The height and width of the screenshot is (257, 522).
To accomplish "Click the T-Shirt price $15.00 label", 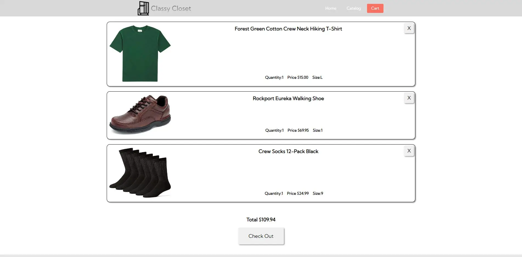I will click(298, 77).
